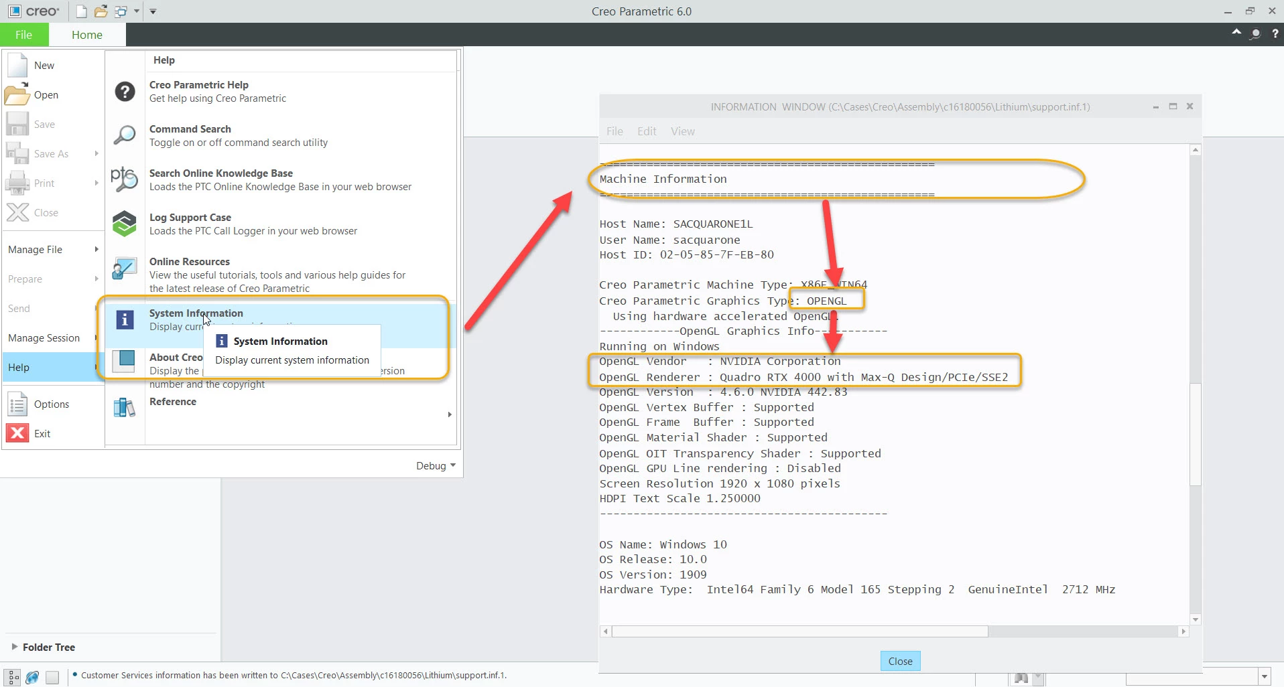Toggle navigator display icon in status bar
Viewport: 1284px width, 687px height.
(x=13, y=677)
